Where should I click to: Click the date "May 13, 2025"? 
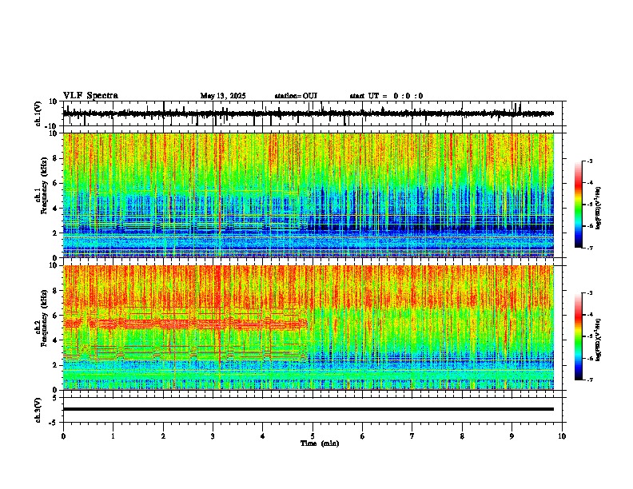click(223, 96)
